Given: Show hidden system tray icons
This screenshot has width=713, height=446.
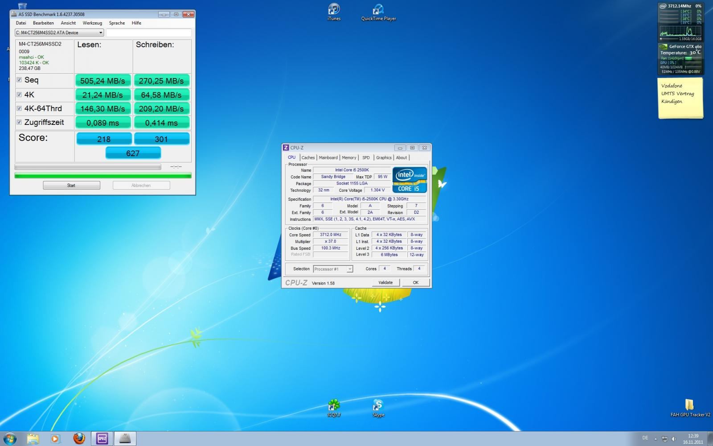Looking at the screenshot, I should [656, 439].
